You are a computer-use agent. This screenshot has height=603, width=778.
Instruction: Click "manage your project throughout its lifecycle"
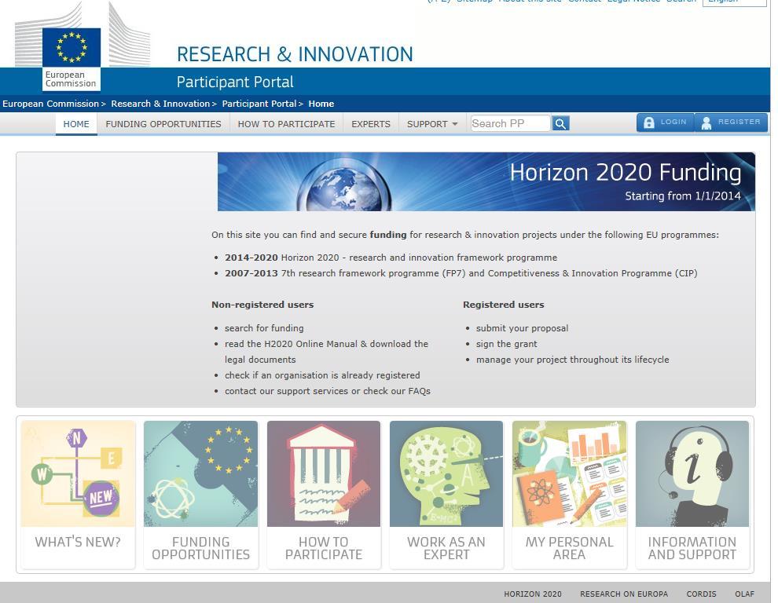[x=573, y=360]
